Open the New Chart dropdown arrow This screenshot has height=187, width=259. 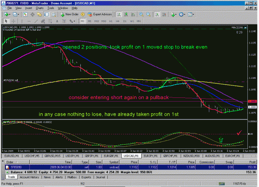[x=10, y=15]
